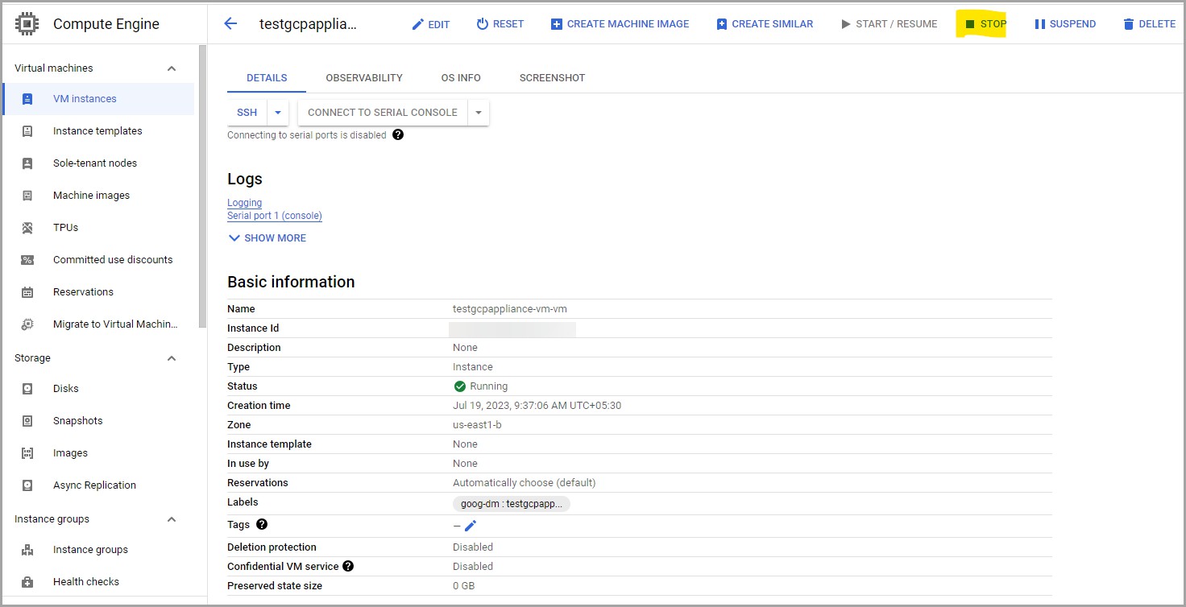Image resolution: width=1186 pixels, height=607 pixels.
Task: Click the Migrate to Virtual Machines icon
Action: pos(27,324)
